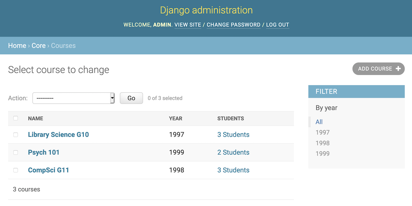Viewport: 412px width, 206px height.
Task: Check the Library Science G10 row checkbox
Action: point(16,135)
